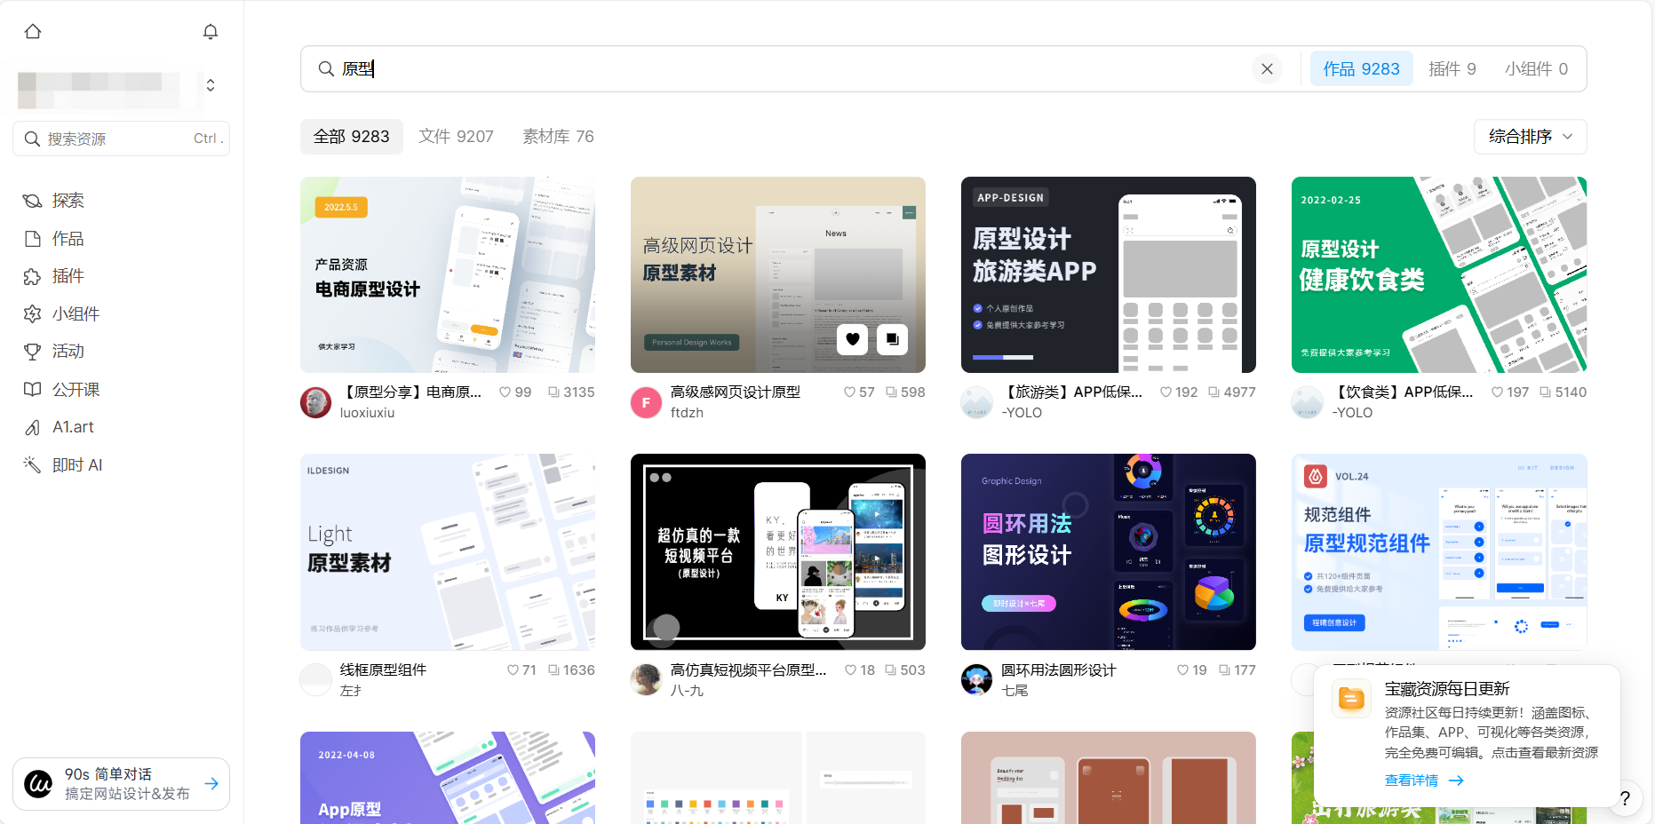
Task: Open the 圆环用法 图形设计 thumbnail
Action: click(x=1109, y=551)
